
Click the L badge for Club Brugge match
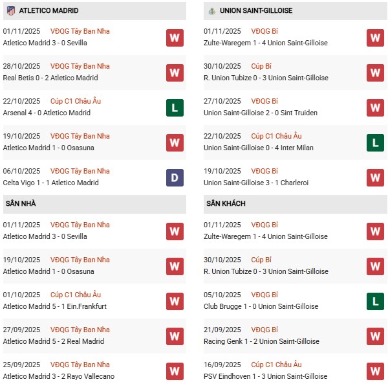click(375, 301)
